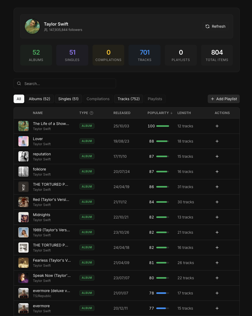Click the circular refresh arrow icon
This screenshot has height=316, width=252.
click(207, 26)
